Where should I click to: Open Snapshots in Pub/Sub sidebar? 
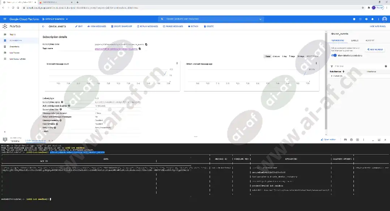point(14,47)
